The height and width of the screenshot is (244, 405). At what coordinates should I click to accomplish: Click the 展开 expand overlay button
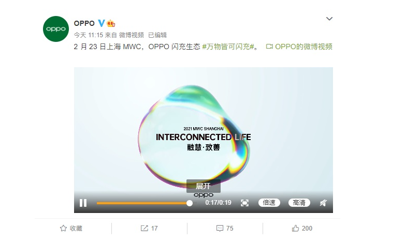point(203,186)
